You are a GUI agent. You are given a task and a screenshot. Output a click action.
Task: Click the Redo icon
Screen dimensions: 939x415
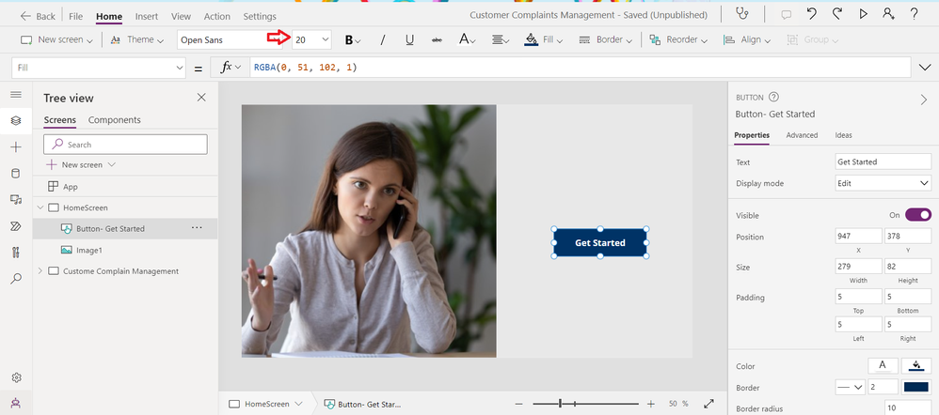pos(837,14)
